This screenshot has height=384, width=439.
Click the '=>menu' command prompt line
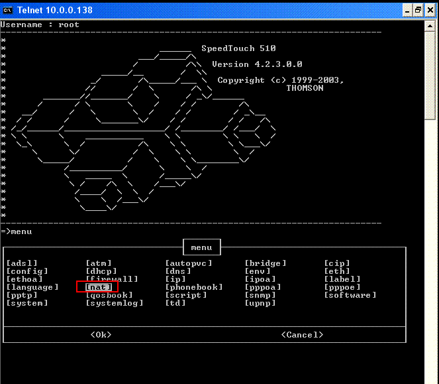pyautogui.click(x=17, y=231)
